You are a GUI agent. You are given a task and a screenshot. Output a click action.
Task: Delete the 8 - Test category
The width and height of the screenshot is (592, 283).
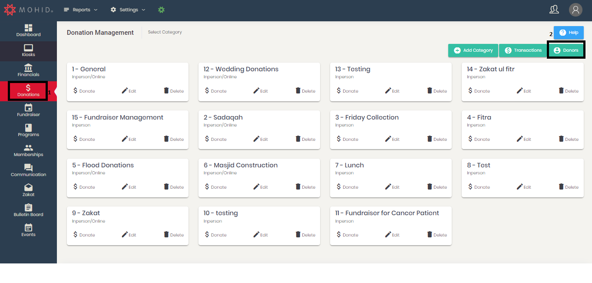[x=569, y=187]
